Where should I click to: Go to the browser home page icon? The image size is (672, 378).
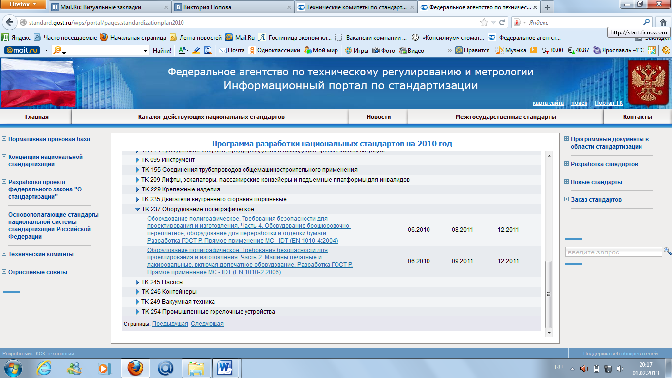(662, 22)
